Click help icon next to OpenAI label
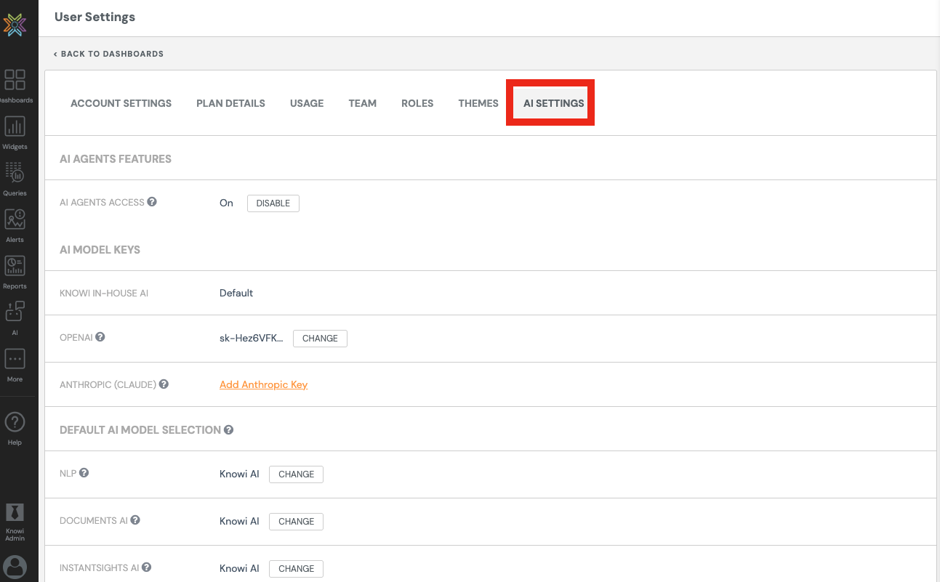The height and width of the screenshot is (582, 940). coord(100,337)
